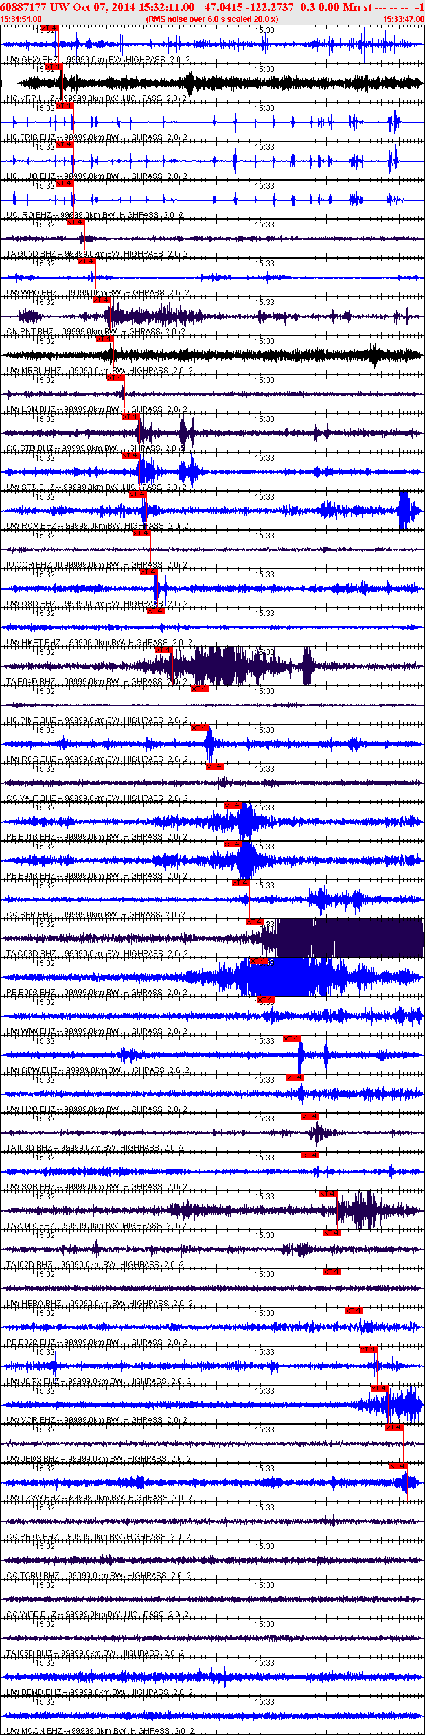Click the end time 15:33:47.00 label
Screen dimensions: 425x1735
pos(403,19)
